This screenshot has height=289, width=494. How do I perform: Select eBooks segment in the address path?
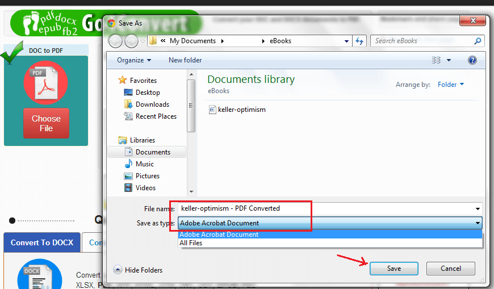(x=281, y=41)
